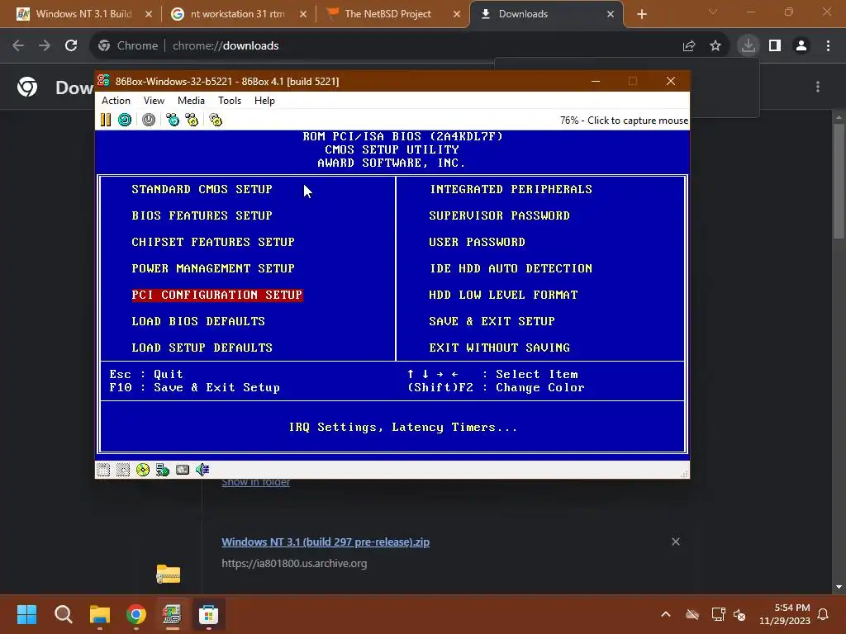Image resolution: width=846 pixels, height=634 pixels.
Task: Click HDD LOW LEVEL FORMAT text
Action: [x=503, y=295]
